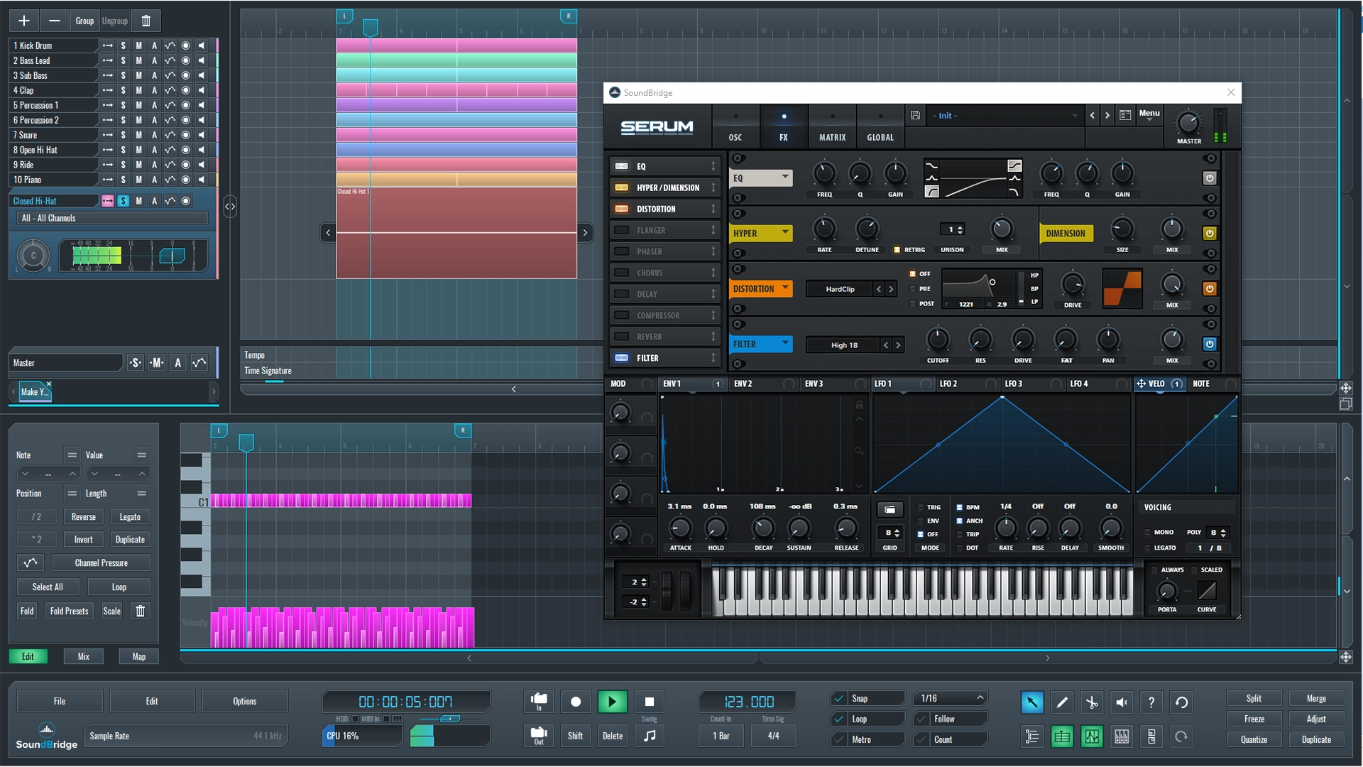Mute the Bass Lead track
The height and width of the screenshot is (767, 1363).
pos(139,60)
